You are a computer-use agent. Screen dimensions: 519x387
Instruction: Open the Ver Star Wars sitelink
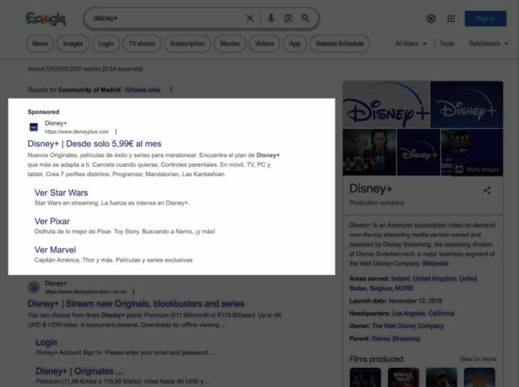(x=61, y=193)
